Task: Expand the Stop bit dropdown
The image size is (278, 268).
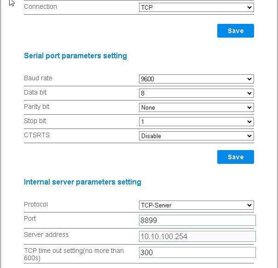Action: (196, 122)
